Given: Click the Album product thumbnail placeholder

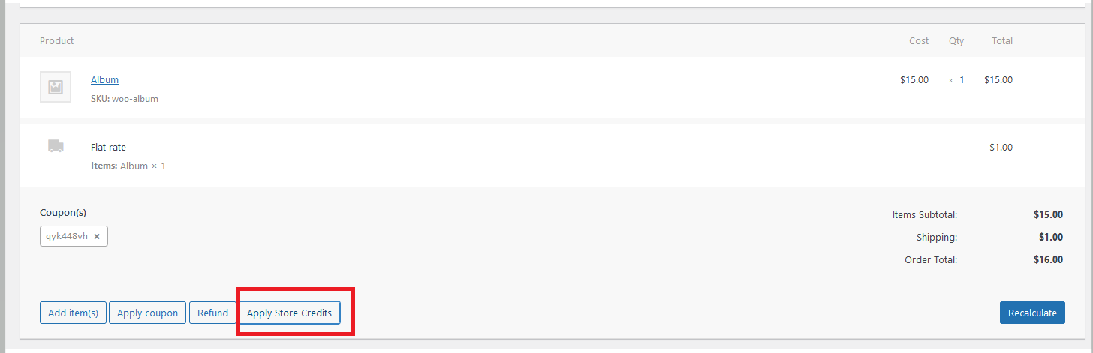Looking at the screenshot, I should point(56,87).
